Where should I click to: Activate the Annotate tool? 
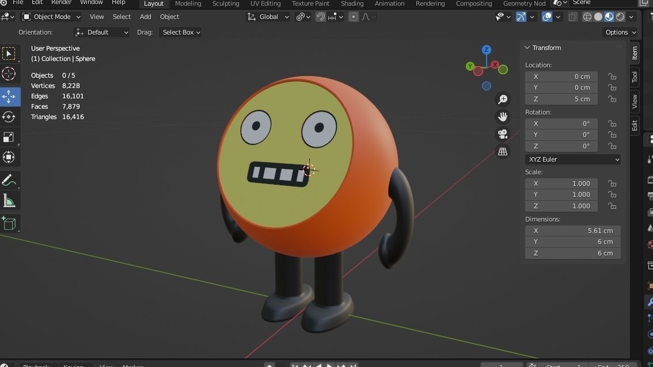9,181
